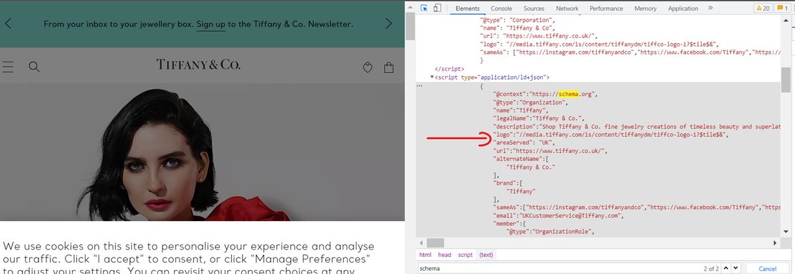Click the "email" UKCustomerService line
This screenshot has height=274, width=795.
click(x=556, y=215)
